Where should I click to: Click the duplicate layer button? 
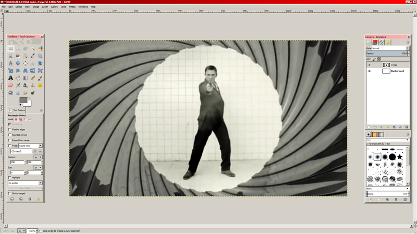point(394,127)
